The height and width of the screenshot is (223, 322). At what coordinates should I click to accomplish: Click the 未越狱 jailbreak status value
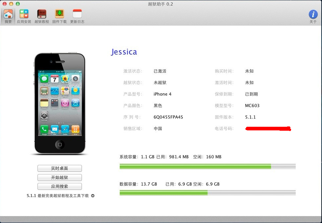pyautogui.click(x=160, y=83)
